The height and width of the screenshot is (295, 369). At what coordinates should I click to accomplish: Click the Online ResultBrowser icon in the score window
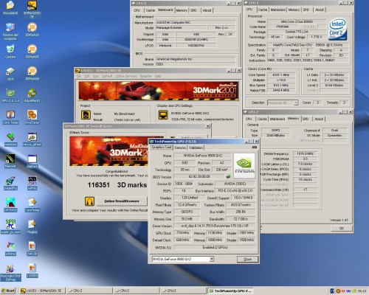tap(89, 201)
